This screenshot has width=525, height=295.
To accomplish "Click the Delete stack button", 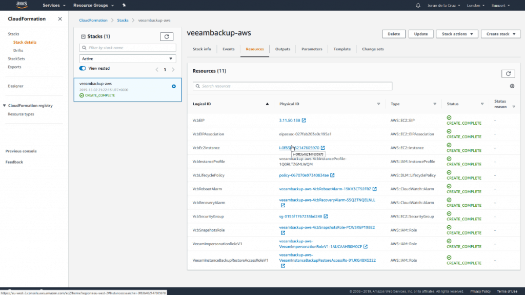I will pyautogui.click(x=394, y=34).
